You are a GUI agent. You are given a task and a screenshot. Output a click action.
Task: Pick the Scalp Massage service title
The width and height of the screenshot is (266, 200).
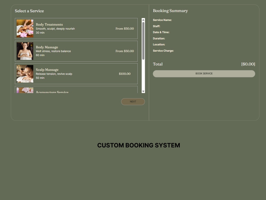(47, 70)
